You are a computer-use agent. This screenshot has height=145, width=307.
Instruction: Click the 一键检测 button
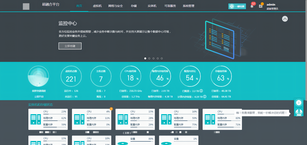tap(237, 6)
